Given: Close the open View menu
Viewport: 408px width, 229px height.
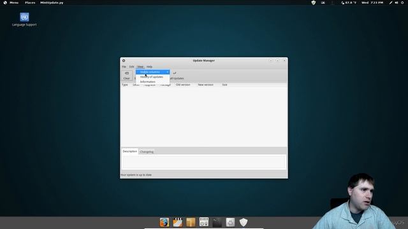Looking at the screenshot, I should coord(140,67).
